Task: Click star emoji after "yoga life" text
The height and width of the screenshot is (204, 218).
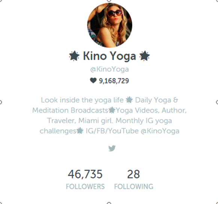Action: (x=129, y=100)
